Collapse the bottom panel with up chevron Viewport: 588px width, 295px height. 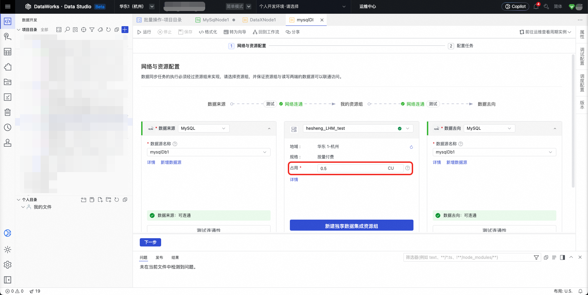(x=571, y=257)
